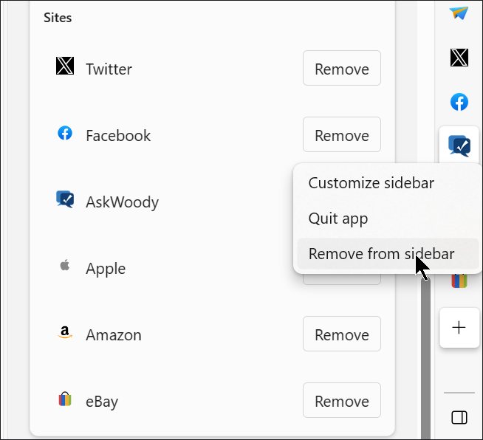The image size is (483, 440).
Task: Open the Telegram sidebar icon
Action: 459,13
